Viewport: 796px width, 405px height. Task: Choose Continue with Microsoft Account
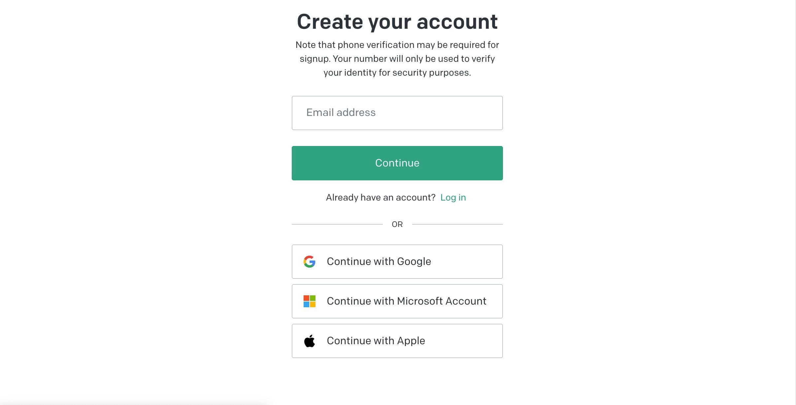tap(397, 301)
